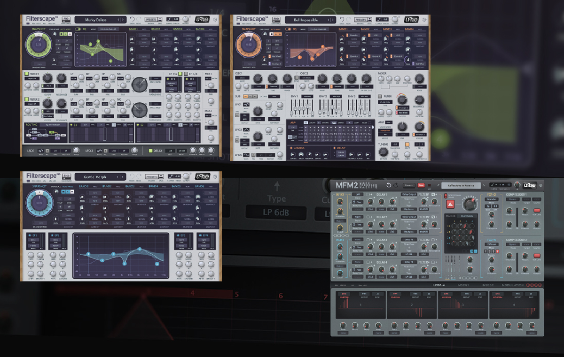Click Presets button in MFM2
The image size is (564, 357).
[409, 185]
